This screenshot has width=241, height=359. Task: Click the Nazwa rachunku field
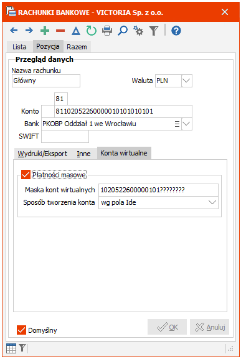[x=46, y=81]
